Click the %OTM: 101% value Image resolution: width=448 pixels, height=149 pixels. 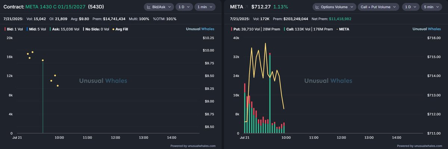pyautogui.click(x=165, y=19)
